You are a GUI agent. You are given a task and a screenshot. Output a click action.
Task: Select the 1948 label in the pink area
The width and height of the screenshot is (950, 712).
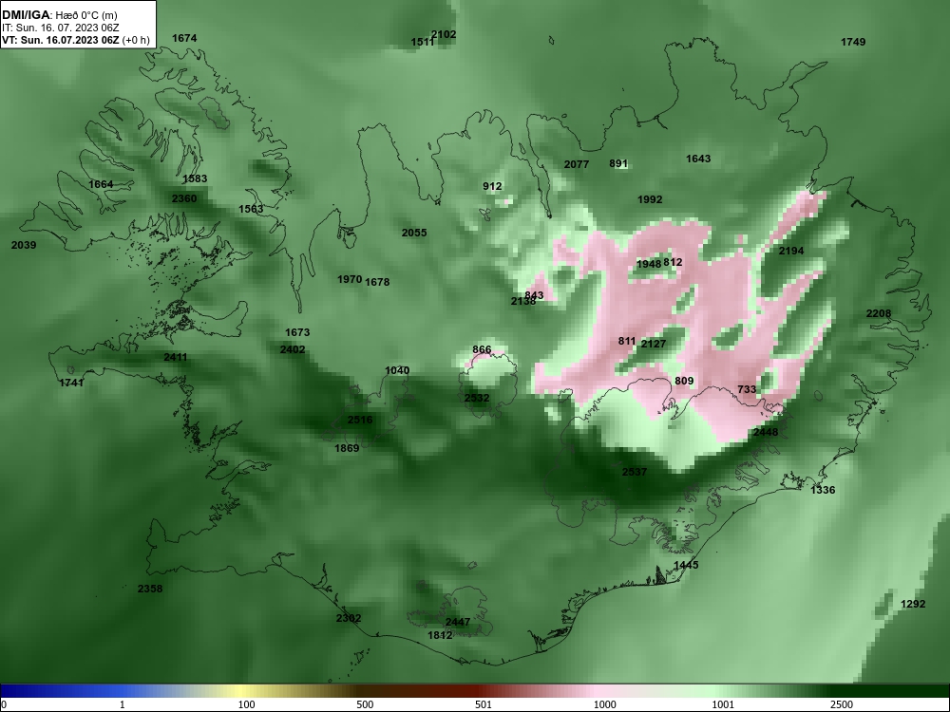[x=648, y=264]
